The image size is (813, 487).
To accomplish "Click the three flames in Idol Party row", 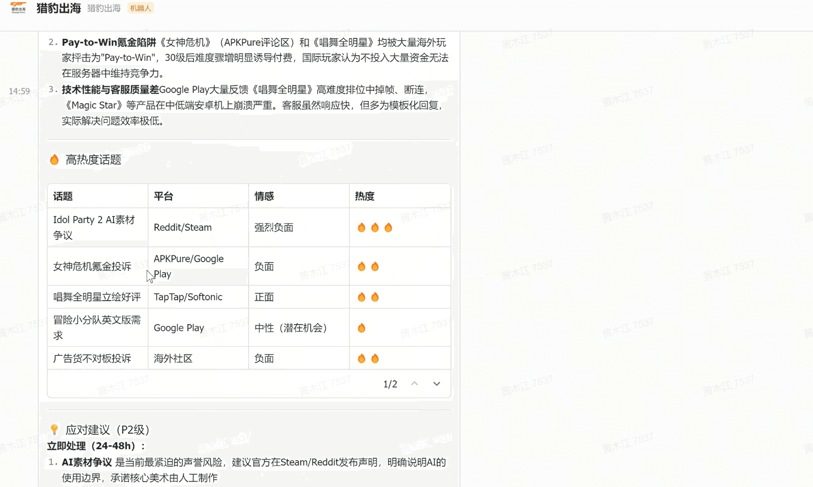I will point(375,227).
